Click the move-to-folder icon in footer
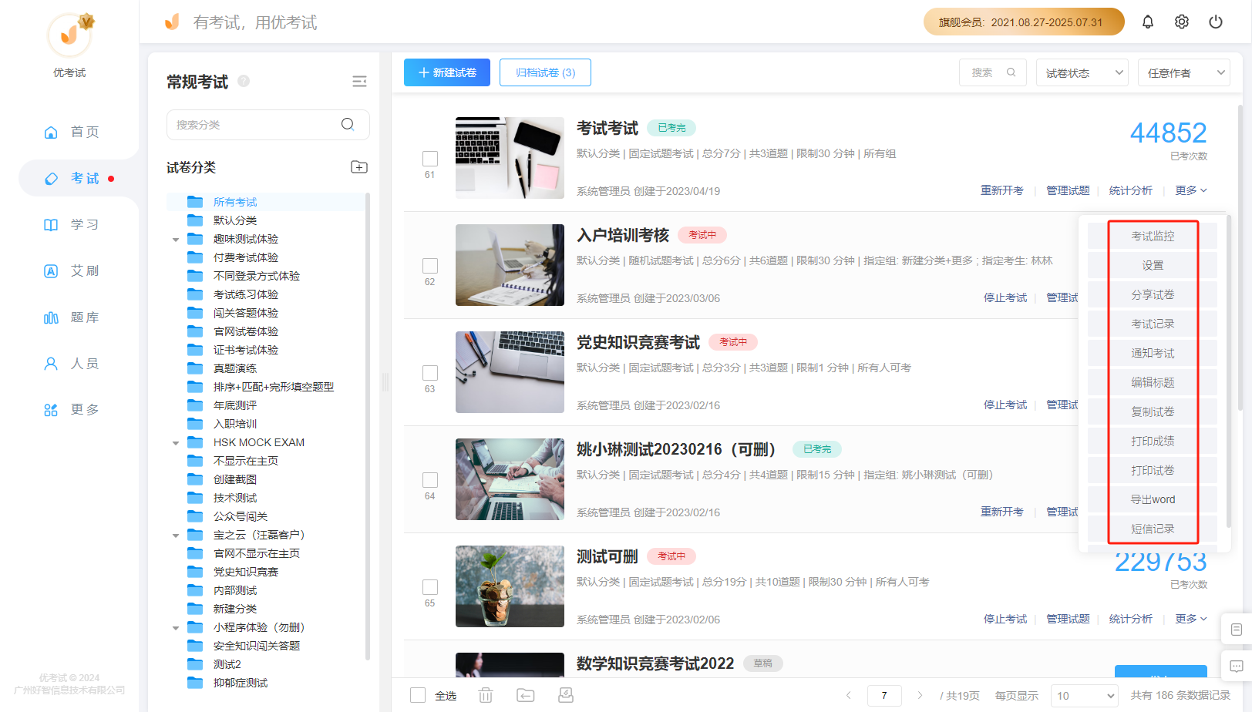1252x712 pixels. pos(526,695)
